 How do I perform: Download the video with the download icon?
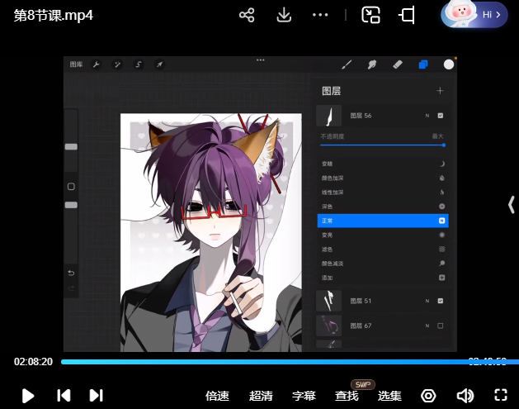[x=283, y=15]
